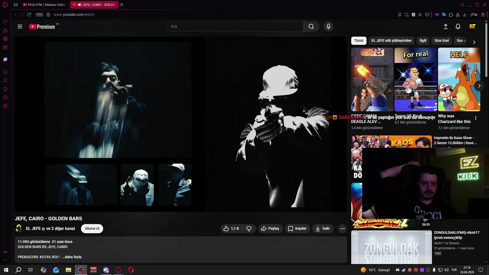The width and height of the screenshot is (489, 275).
Task: Open the browser downloads icon
Action: click(465, 15)
